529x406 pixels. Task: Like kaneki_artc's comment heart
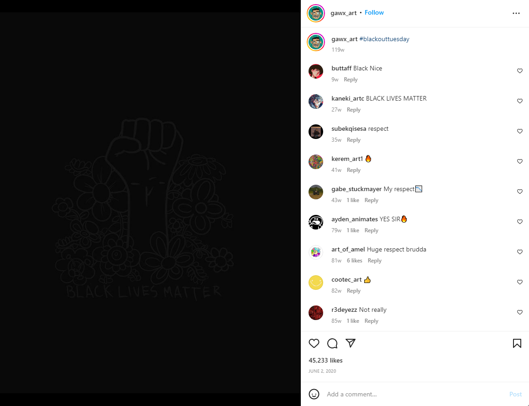519,101
